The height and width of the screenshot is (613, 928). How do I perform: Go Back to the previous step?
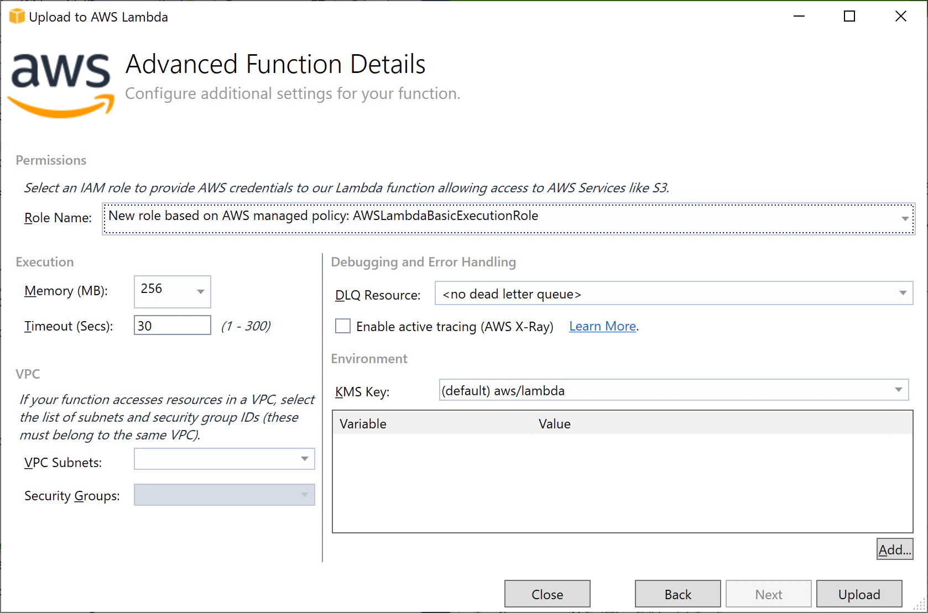[x=677, y=594]
